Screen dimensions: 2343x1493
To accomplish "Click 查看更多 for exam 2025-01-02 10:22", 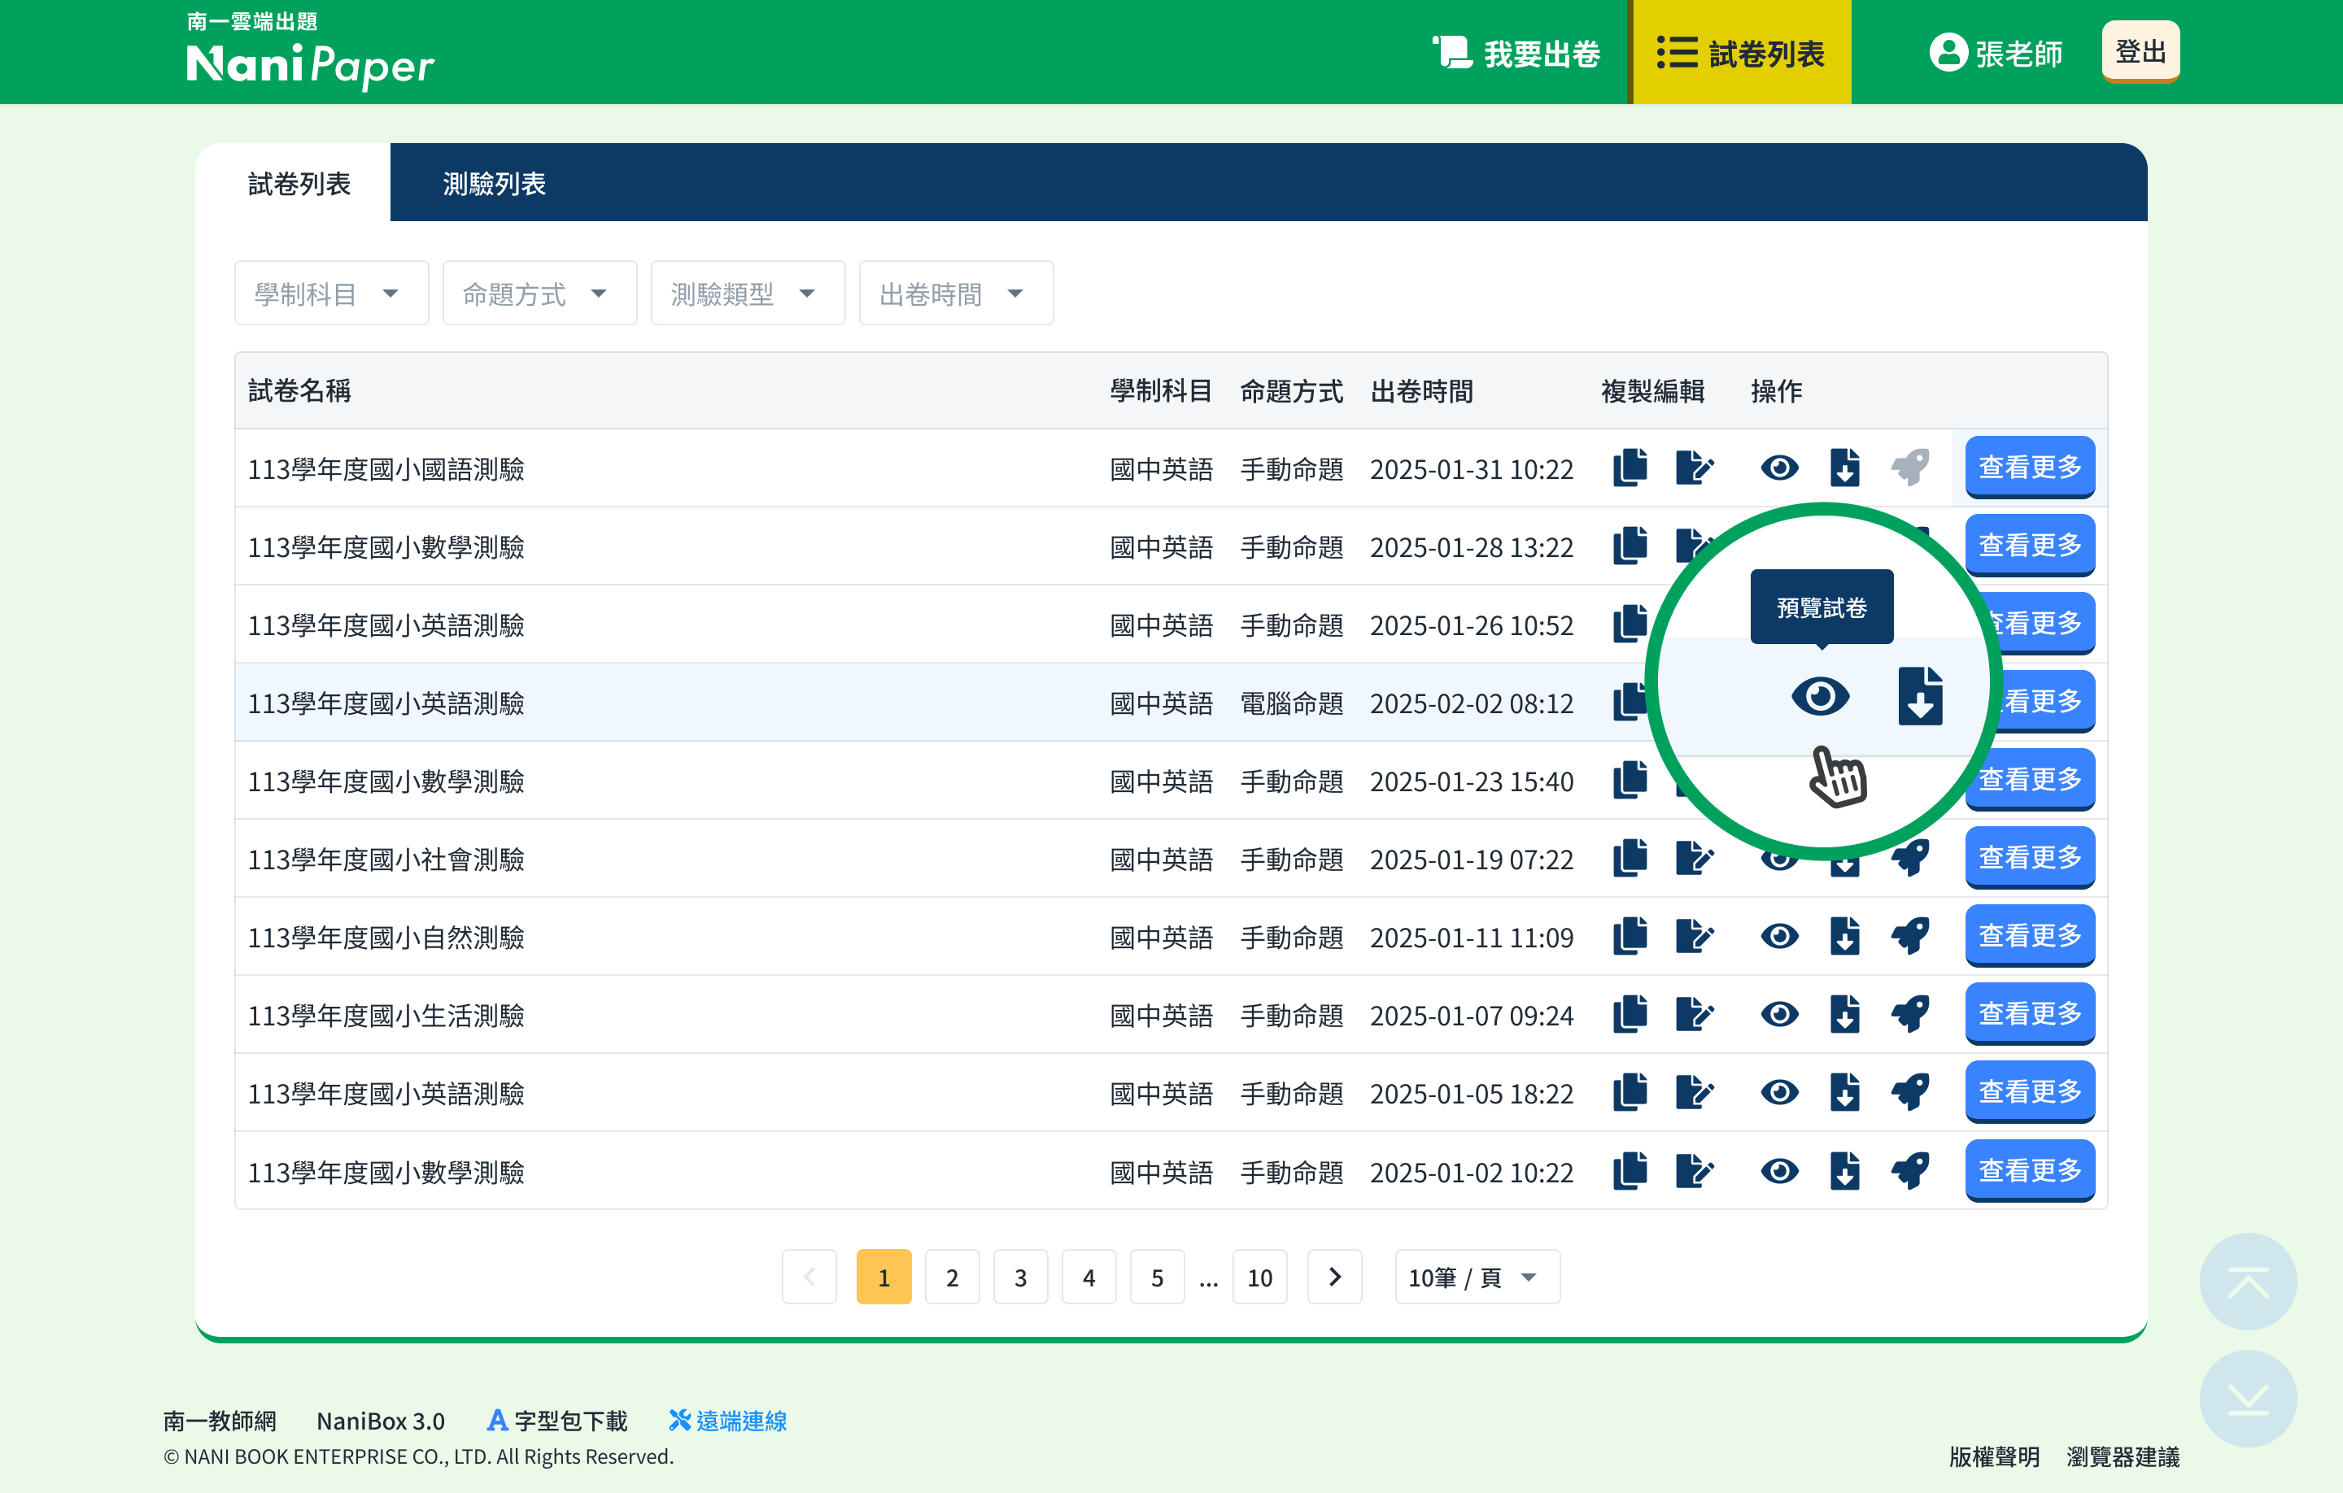I will [x=2030, y=1170].
